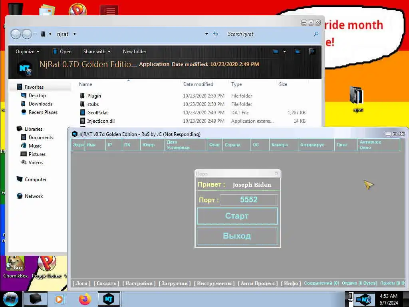This screenshot has height=307, width=409.
Task: Click the Выход button in port dialog
Action: pos(237,236)
